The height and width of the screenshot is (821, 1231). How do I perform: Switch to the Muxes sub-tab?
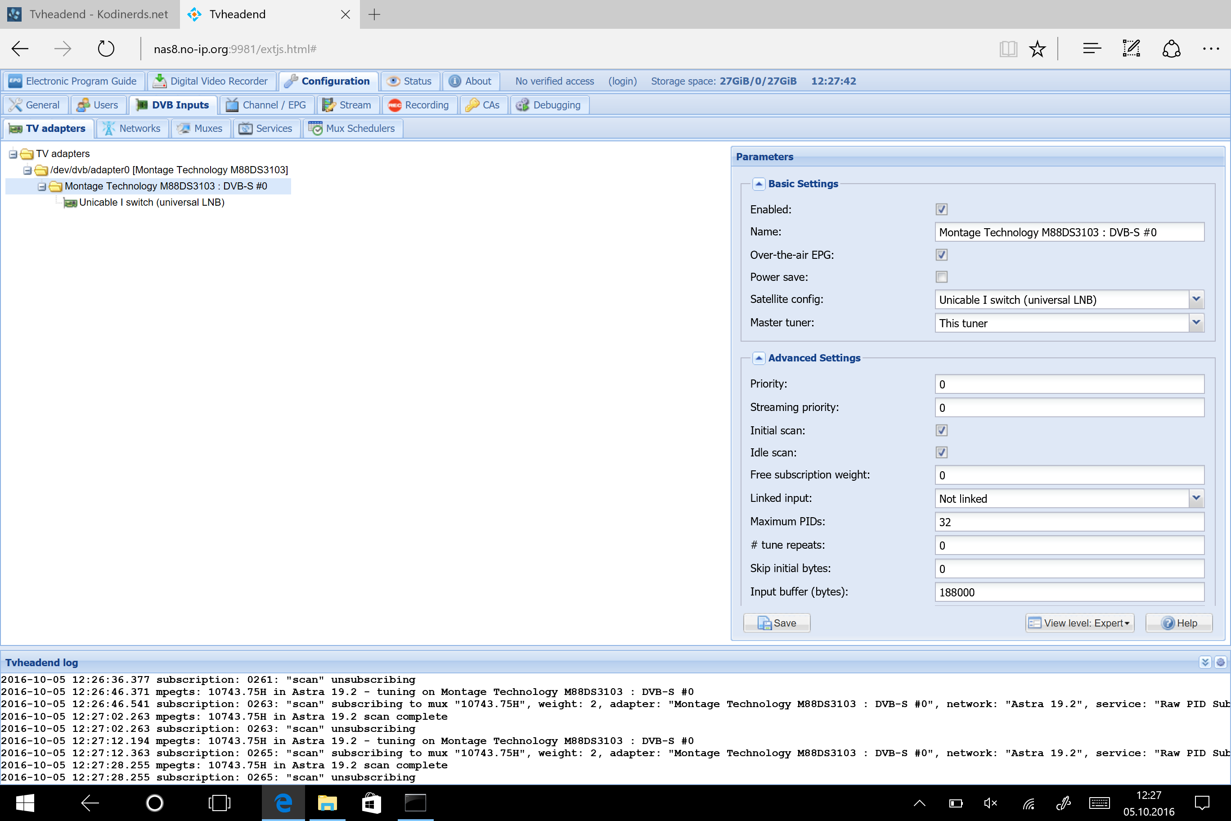pyautogui.click(x=201, y=128)
